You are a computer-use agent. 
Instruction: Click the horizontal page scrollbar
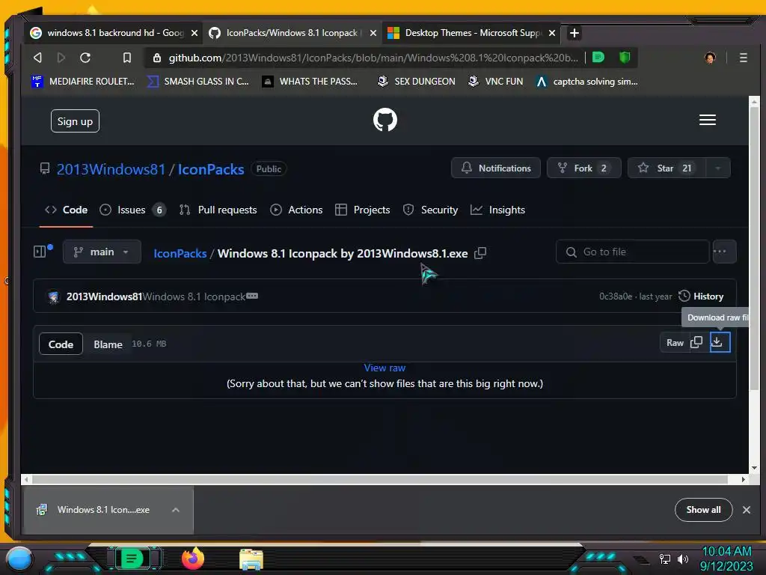click(x=381, y=479)
